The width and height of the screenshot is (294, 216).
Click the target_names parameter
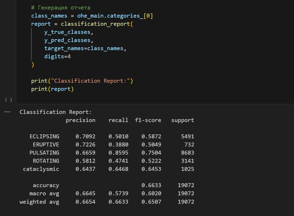(65, 48)
